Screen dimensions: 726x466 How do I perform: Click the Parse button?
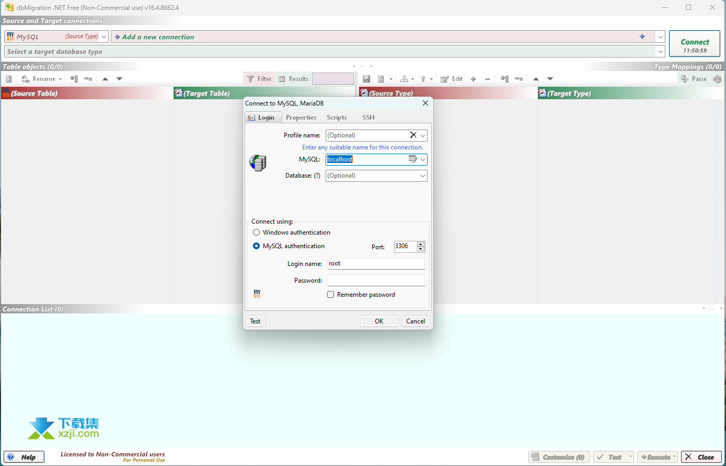[x=694, y=79]
